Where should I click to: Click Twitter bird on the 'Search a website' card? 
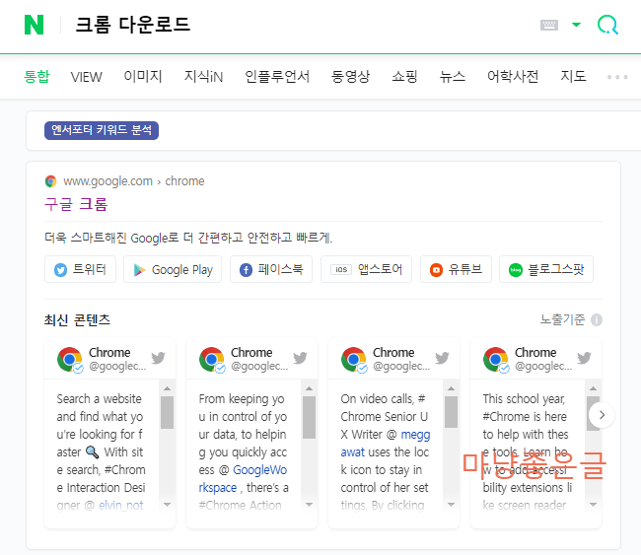(158, 358)
